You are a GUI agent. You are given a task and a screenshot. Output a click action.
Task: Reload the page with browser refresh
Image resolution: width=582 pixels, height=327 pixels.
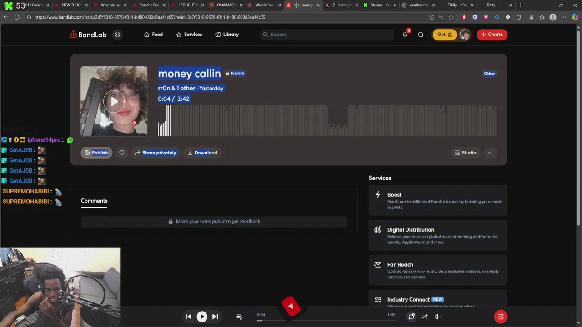[x=17, y=17]
